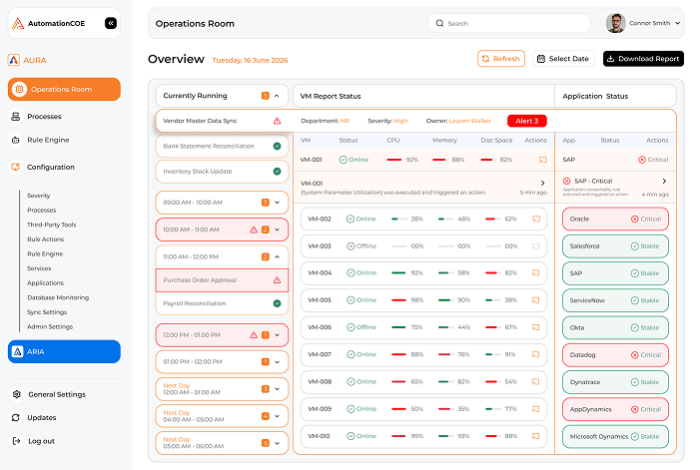Image resolution: width=700 pixels, height=470 pixels.
Task: Click the Alert 3 badge
Action: tap(527, 121)
